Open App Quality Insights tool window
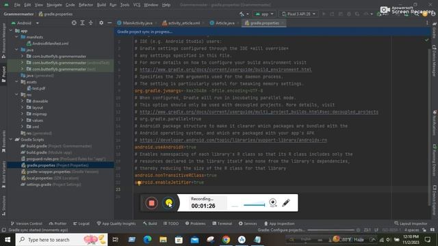438x246 pixels. click(x=116, y=223)
